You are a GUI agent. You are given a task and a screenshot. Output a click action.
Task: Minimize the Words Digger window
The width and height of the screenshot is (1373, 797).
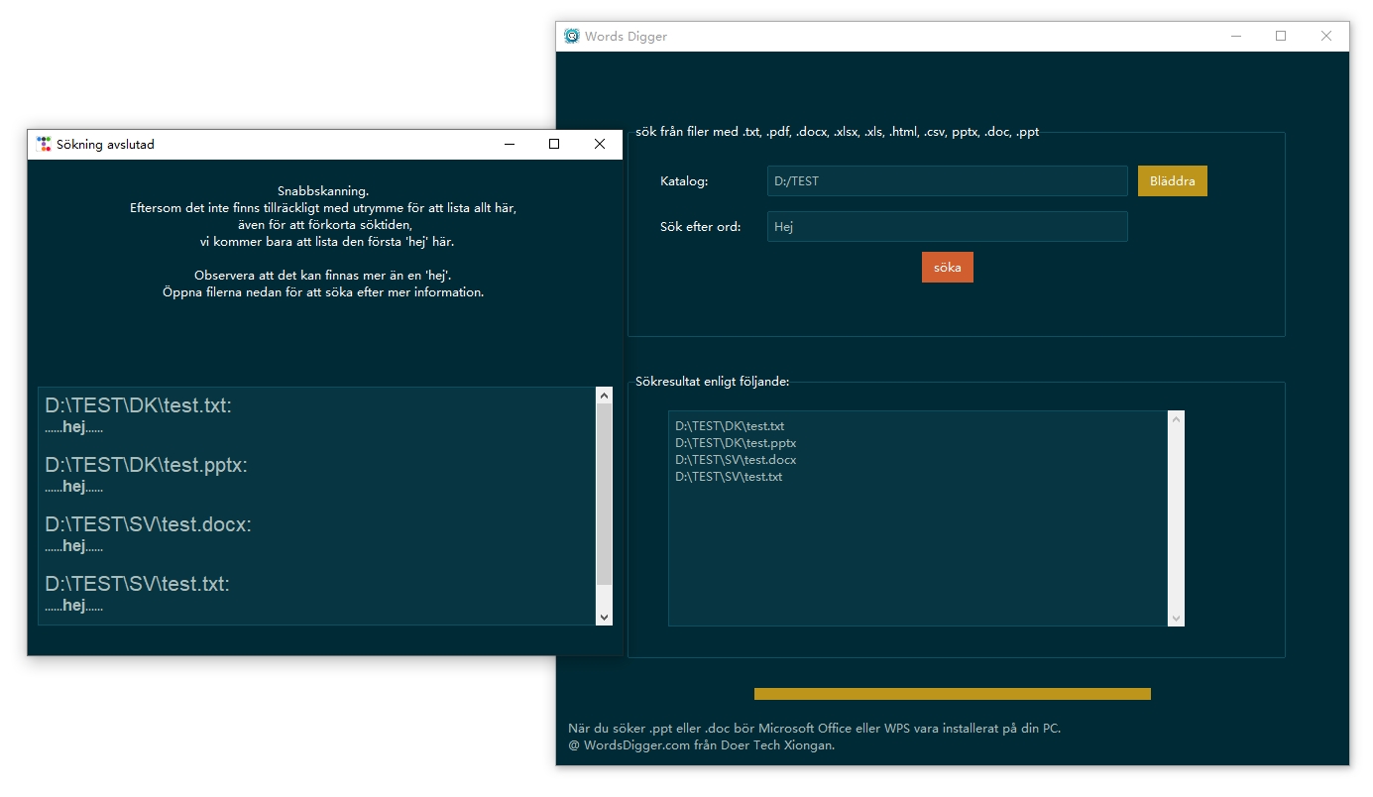pyautogui.click(x=1236, y=37)
